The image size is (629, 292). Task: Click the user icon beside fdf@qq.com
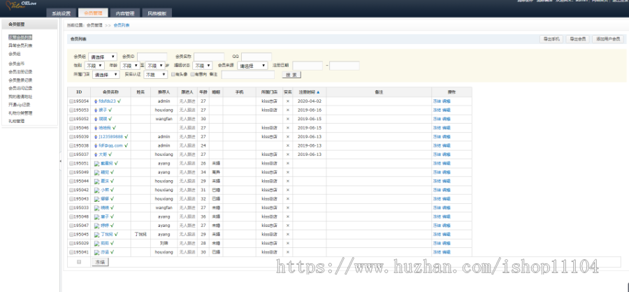(95, 145)
